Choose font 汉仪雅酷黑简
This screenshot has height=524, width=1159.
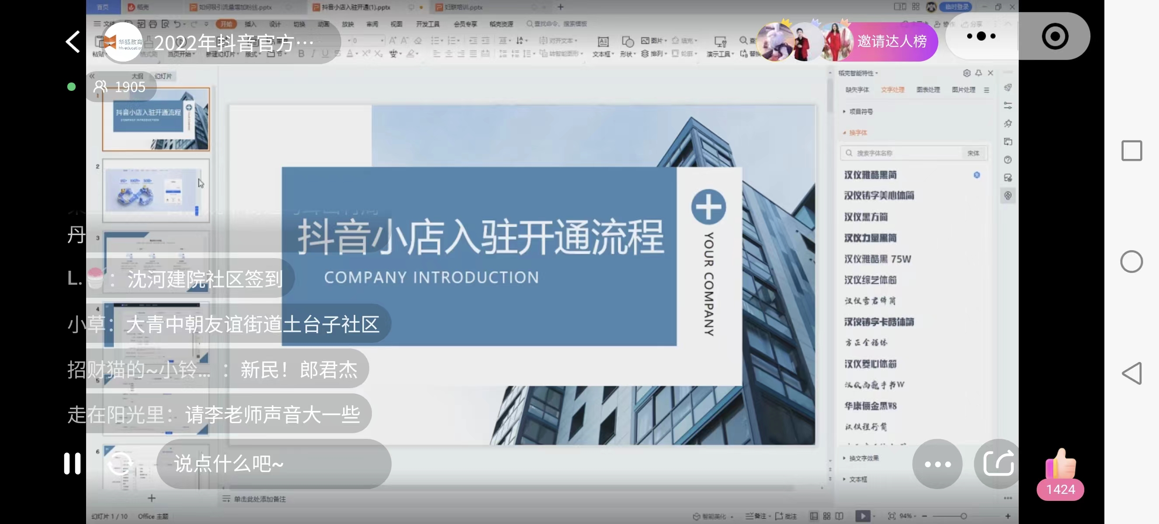pos(870,174)
